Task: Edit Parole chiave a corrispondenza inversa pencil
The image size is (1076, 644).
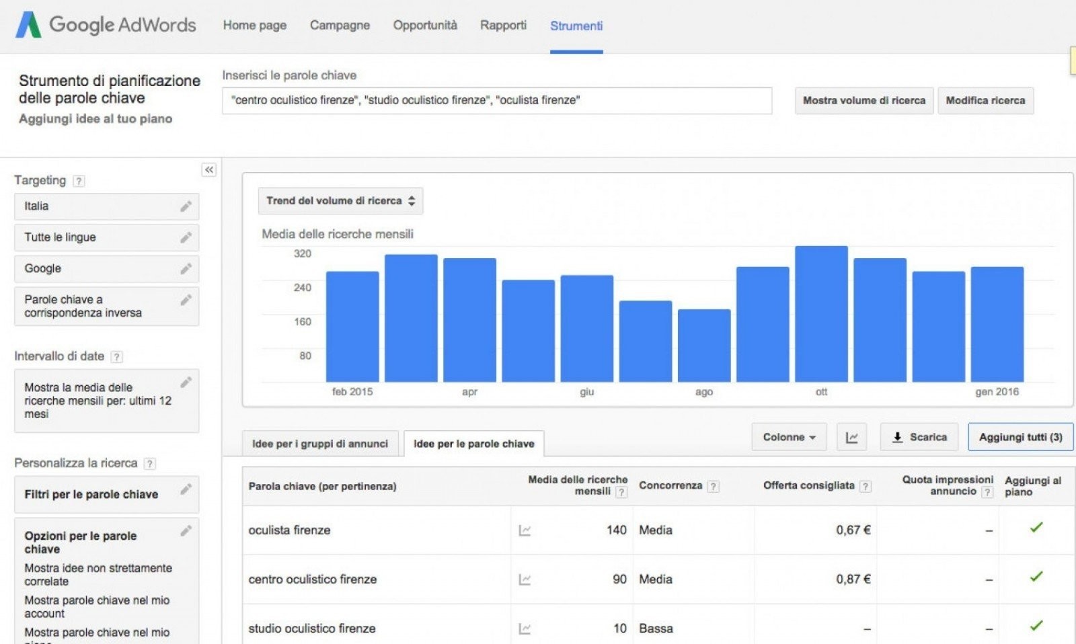Action: click(186, 300)
